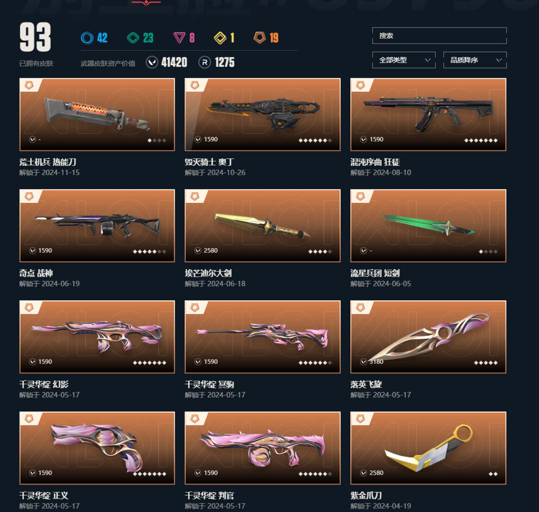This screenshot has height=512, width=539.
Task: Click the Radianite R icon beside 1275
Action: pyautogui.click(x=205, y=62)
